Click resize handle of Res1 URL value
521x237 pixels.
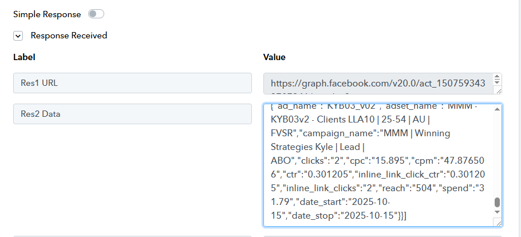coord(498,90)
